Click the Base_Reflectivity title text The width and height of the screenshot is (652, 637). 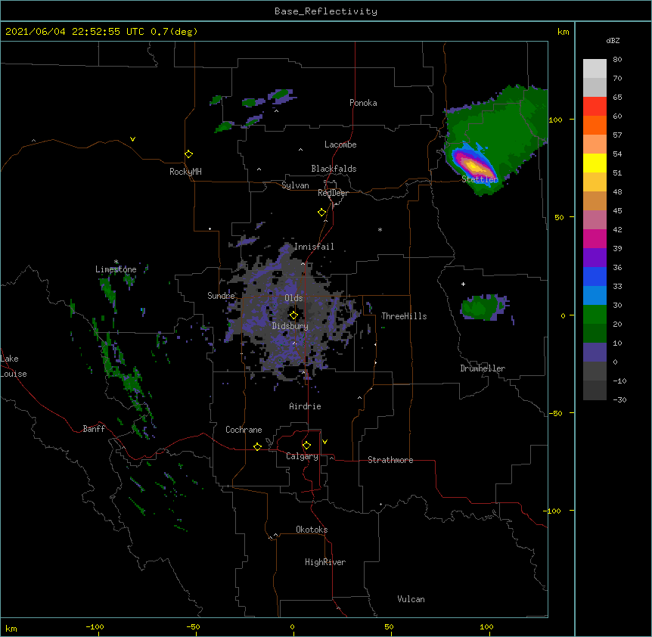[x=326, y=11]
